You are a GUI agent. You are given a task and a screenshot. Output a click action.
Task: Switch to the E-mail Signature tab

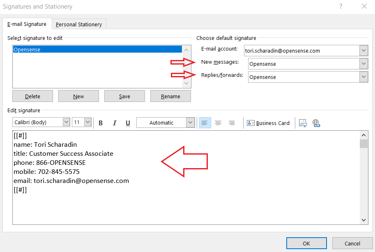point(27,24)
